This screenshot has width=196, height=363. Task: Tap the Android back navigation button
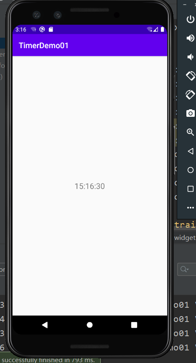click(x=45, y=325)
